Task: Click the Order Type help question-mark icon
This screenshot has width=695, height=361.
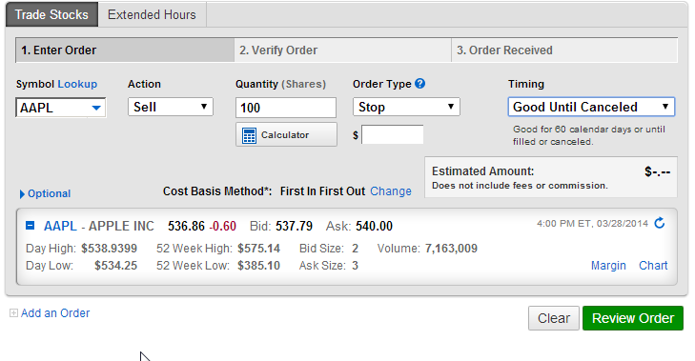Action: tap(419, 83)
